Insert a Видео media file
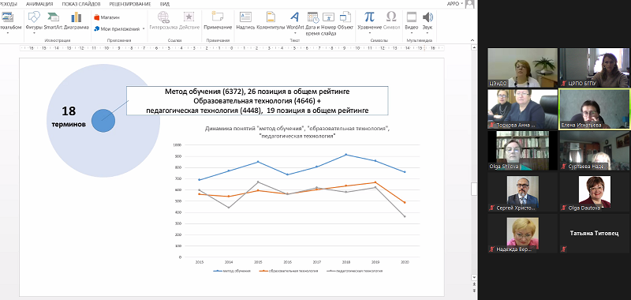The width and height of the screenshot is (631, 300). 411,22
